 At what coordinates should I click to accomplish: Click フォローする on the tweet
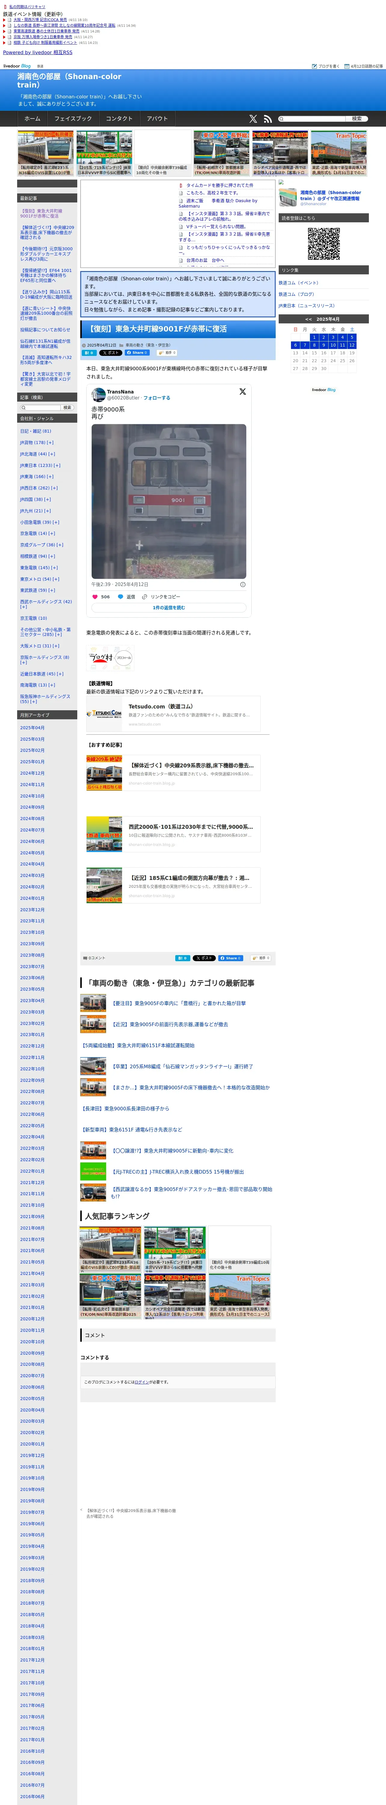[157, 398]
